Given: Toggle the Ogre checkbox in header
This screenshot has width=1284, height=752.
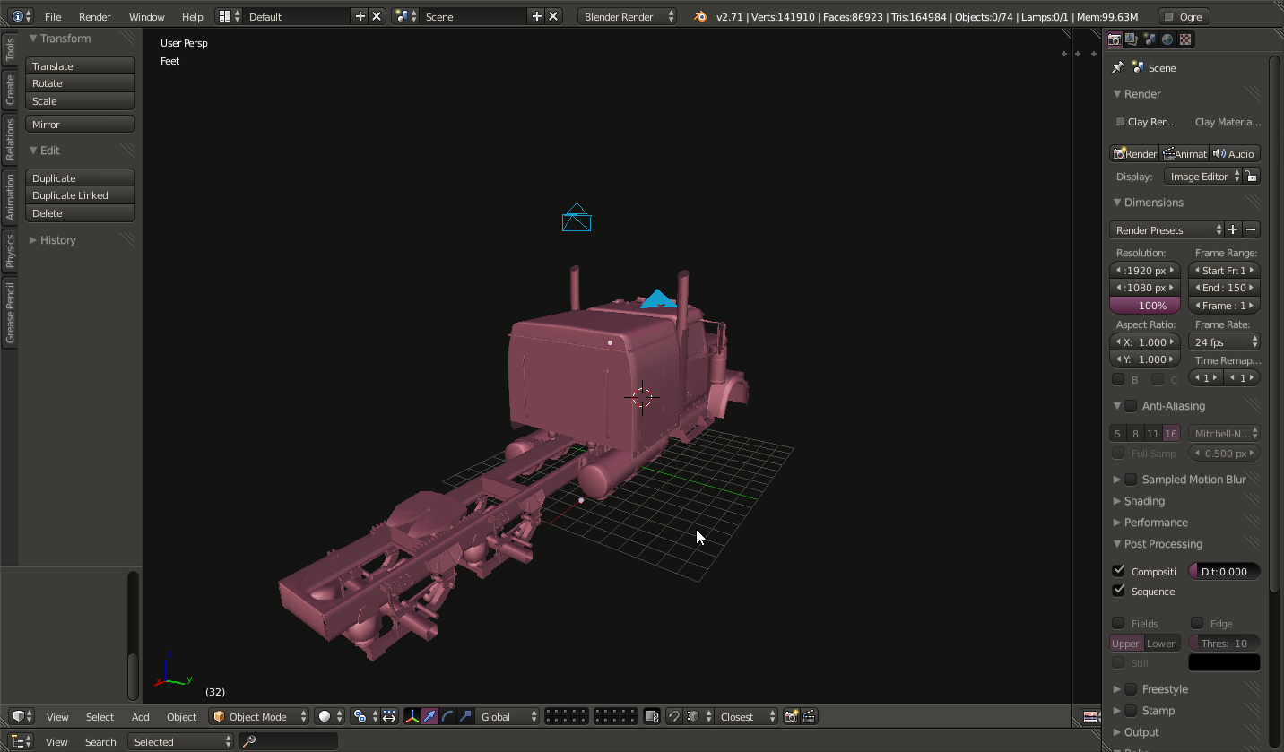Looking at the screenshot, I should (x=1168, y=16).
